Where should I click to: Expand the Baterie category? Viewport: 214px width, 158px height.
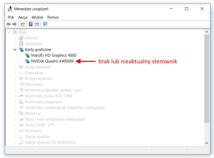[15, 38]
